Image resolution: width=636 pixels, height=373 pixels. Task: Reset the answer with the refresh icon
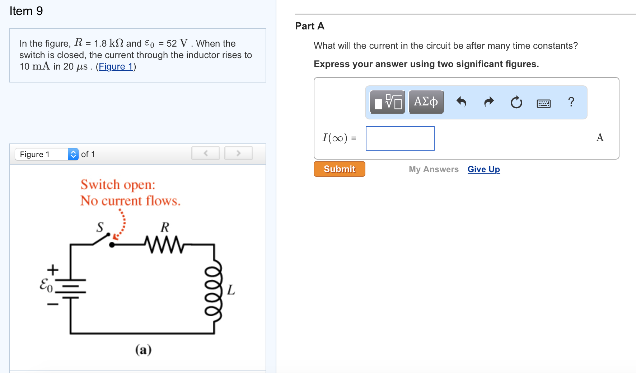(x=516, y=102)
